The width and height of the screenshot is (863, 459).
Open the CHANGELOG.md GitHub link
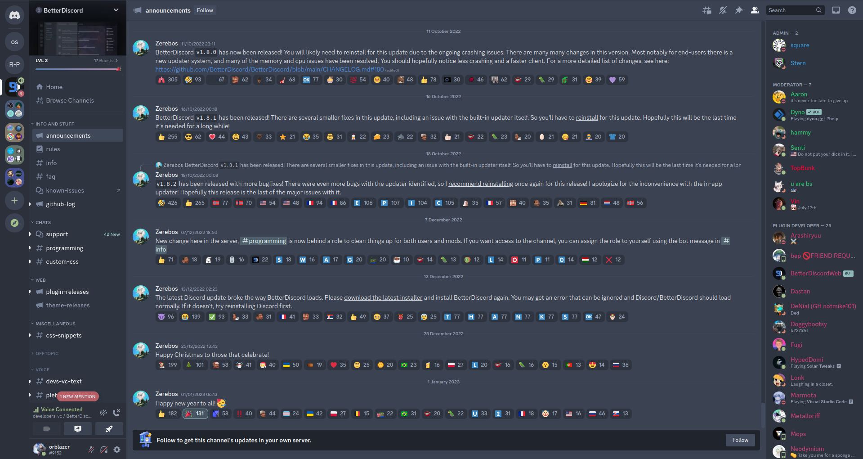(x=269, y=69)
